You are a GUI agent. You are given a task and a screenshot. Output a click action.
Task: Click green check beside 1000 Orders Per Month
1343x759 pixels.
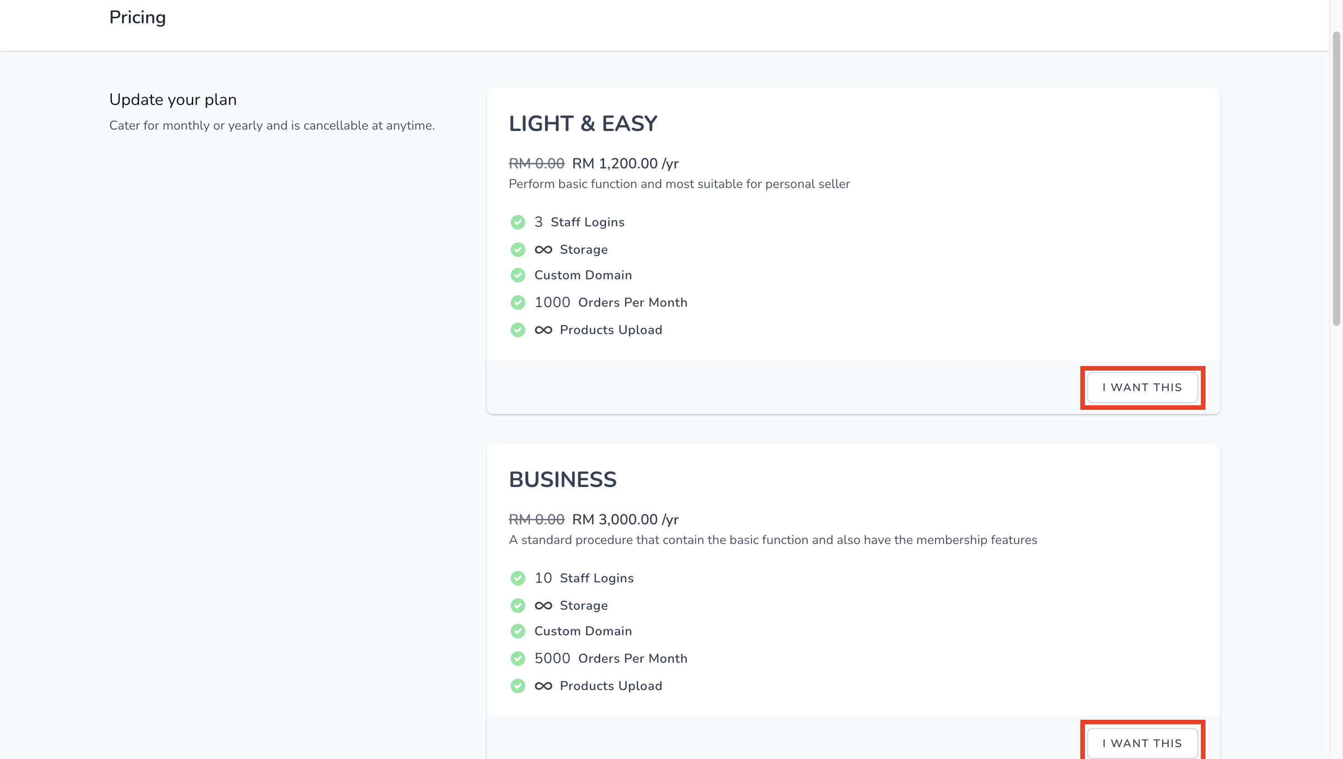(518, 302)
